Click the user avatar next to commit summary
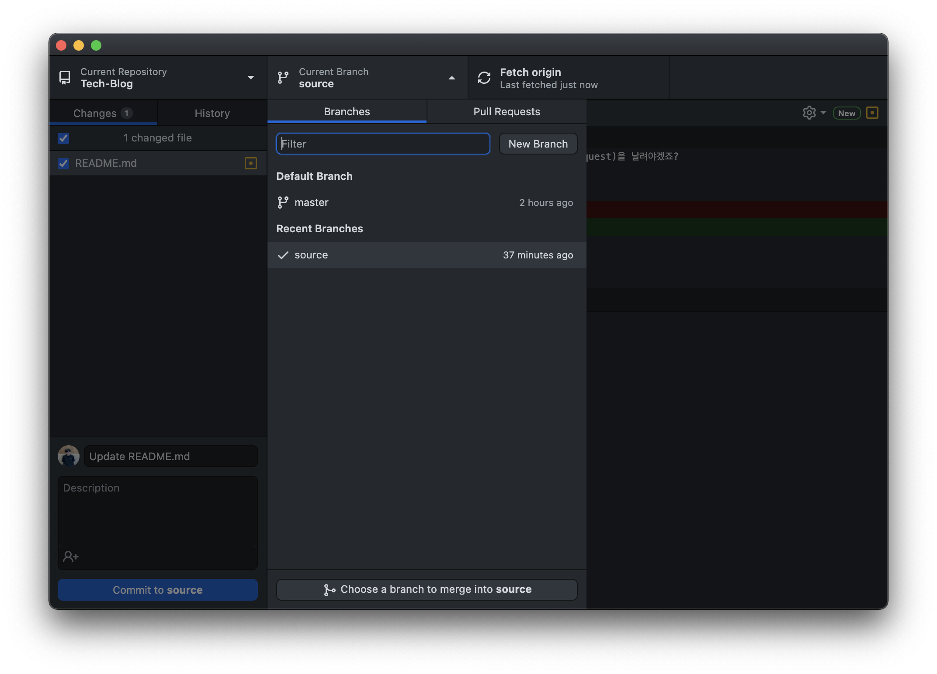 pos(69,456)
